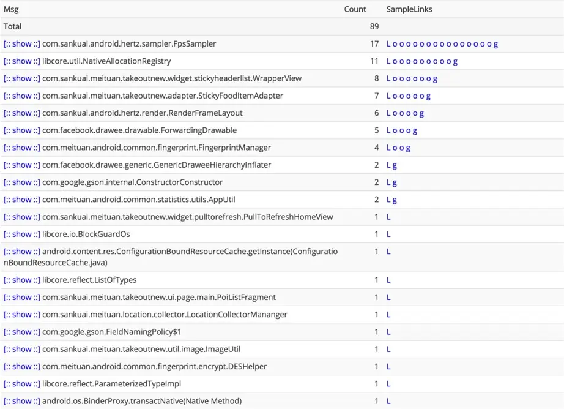Open first L sample link for FpsSampler
This screenshot has width=564, height=409.
[388, 44]
